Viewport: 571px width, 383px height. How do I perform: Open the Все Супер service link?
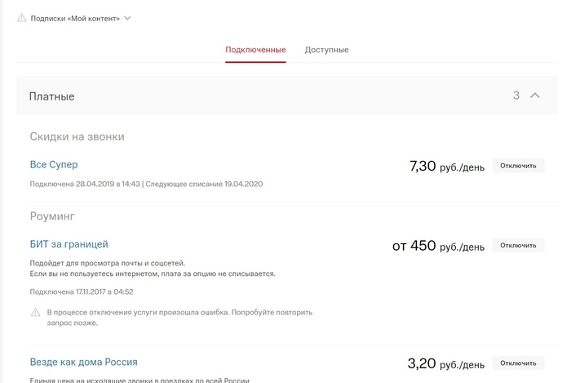click(54, 165)
